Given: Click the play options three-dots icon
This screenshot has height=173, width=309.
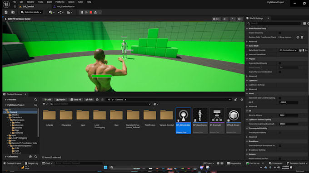Looking at the screenshot, I should [x=100, y=12].
